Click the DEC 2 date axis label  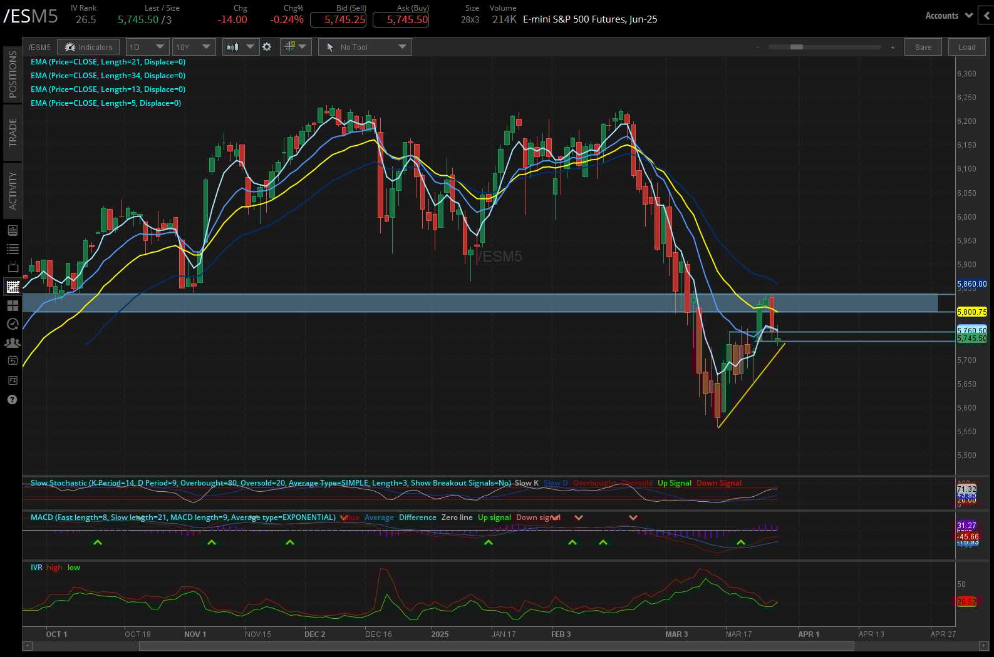pos(314,634)
